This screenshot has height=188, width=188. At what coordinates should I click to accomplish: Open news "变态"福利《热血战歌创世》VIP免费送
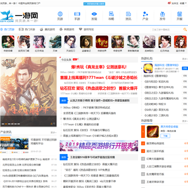87,170
